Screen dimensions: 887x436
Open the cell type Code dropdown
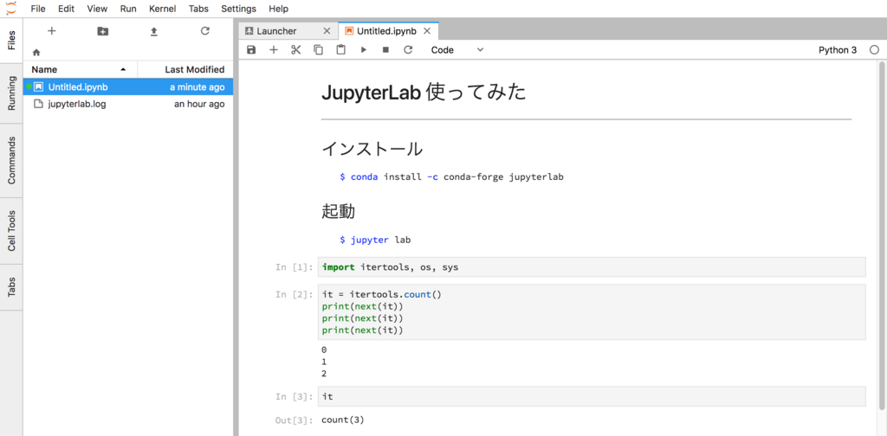click(457, 49)
